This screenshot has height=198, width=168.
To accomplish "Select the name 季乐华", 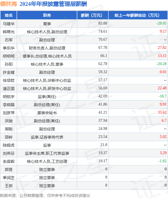I will pyautogui.click(x=9, y=48).
